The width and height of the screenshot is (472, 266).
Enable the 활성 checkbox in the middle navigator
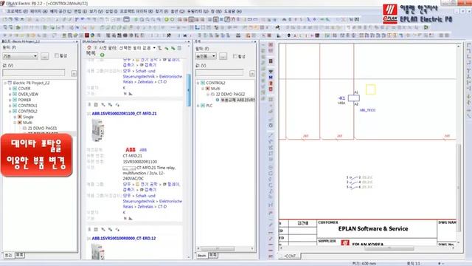point(235,56)
